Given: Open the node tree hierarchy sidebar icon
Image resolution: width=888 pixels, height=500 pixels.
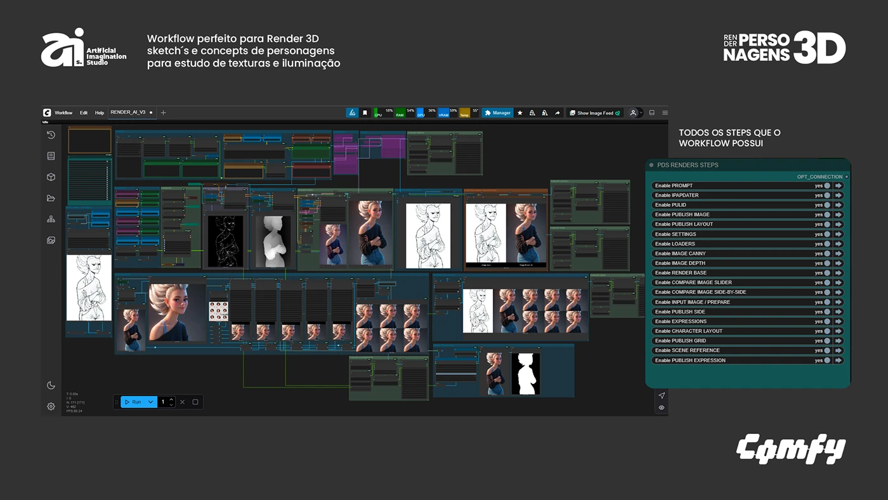Looking at the screenshot, I should pyautogui.click(x=51, y=219).
